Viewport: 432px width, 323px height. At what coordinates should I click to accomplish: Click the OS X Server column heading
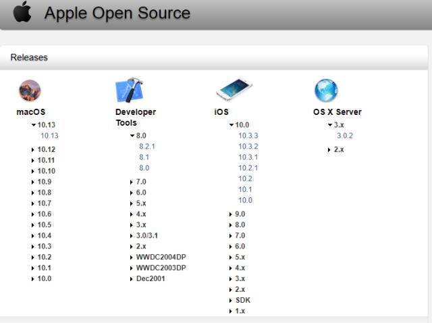click(x=337, y=112)
